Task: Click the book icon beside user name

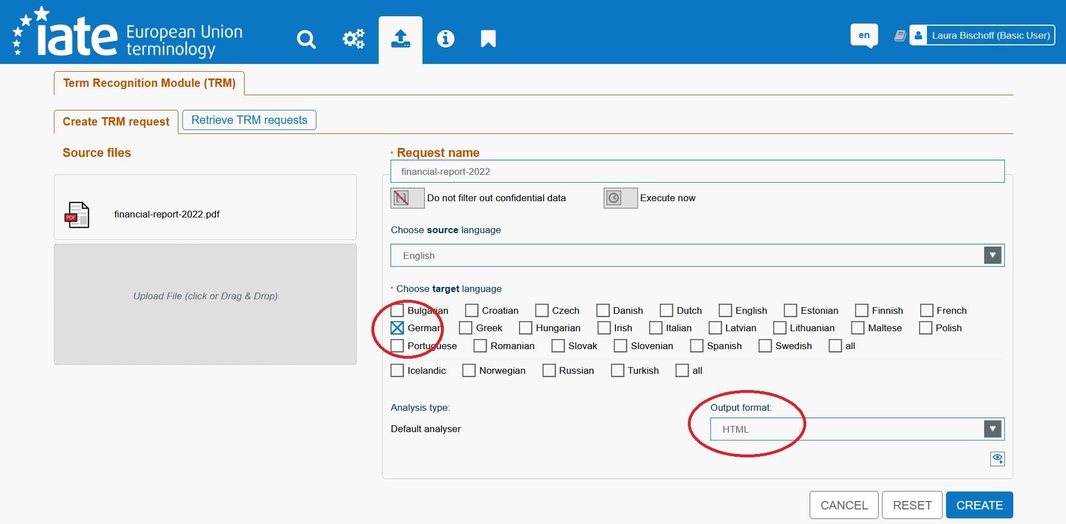Action: tap(900, 36)
